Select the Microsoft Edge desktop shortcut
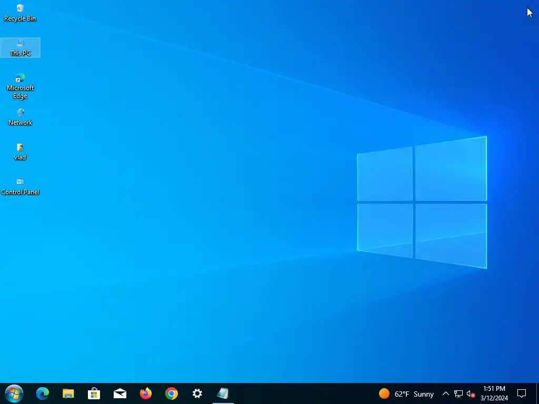Image resolution: width=539 pixels, height=404 pixels. (x=20, y=86)
